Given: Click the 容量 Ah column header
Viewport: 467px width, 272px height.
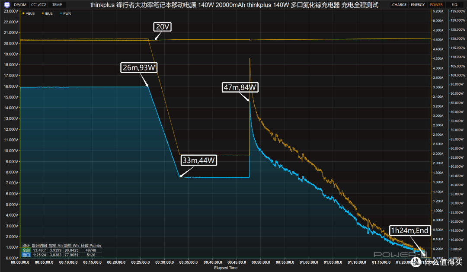Looking at the screenshot, I should [x=56, y=246].
